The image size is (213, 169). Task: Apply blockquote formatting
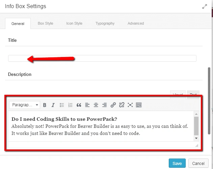pyautogui.click(x=79, y=105)
